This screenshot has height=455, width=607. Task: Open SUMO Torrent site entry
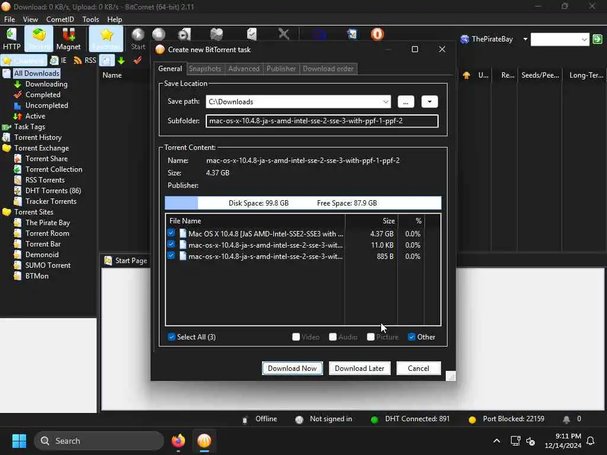point(47,265)
